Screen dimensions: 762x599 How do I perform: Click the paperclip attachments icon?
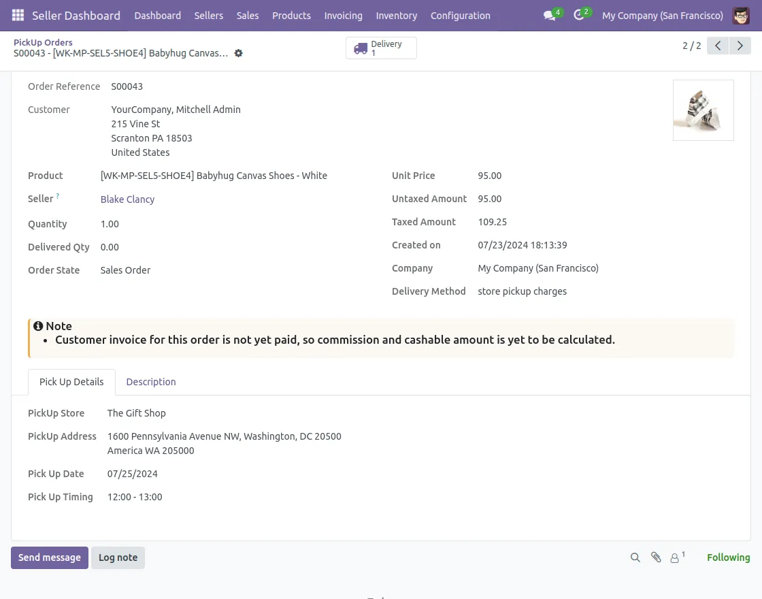[x=656, y=557]
